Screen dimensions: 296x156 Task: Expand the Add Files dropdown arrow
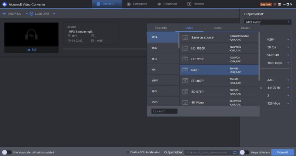coord(27,14)
